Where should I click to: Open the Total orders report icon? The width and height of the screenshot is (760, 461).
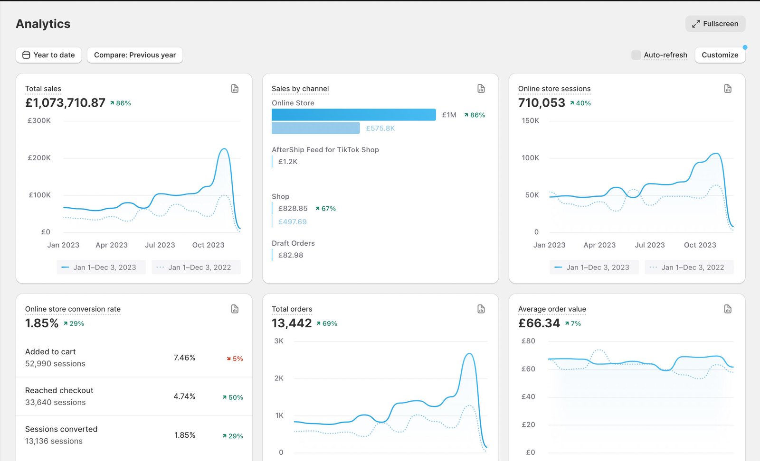click(x=481, y=309)
